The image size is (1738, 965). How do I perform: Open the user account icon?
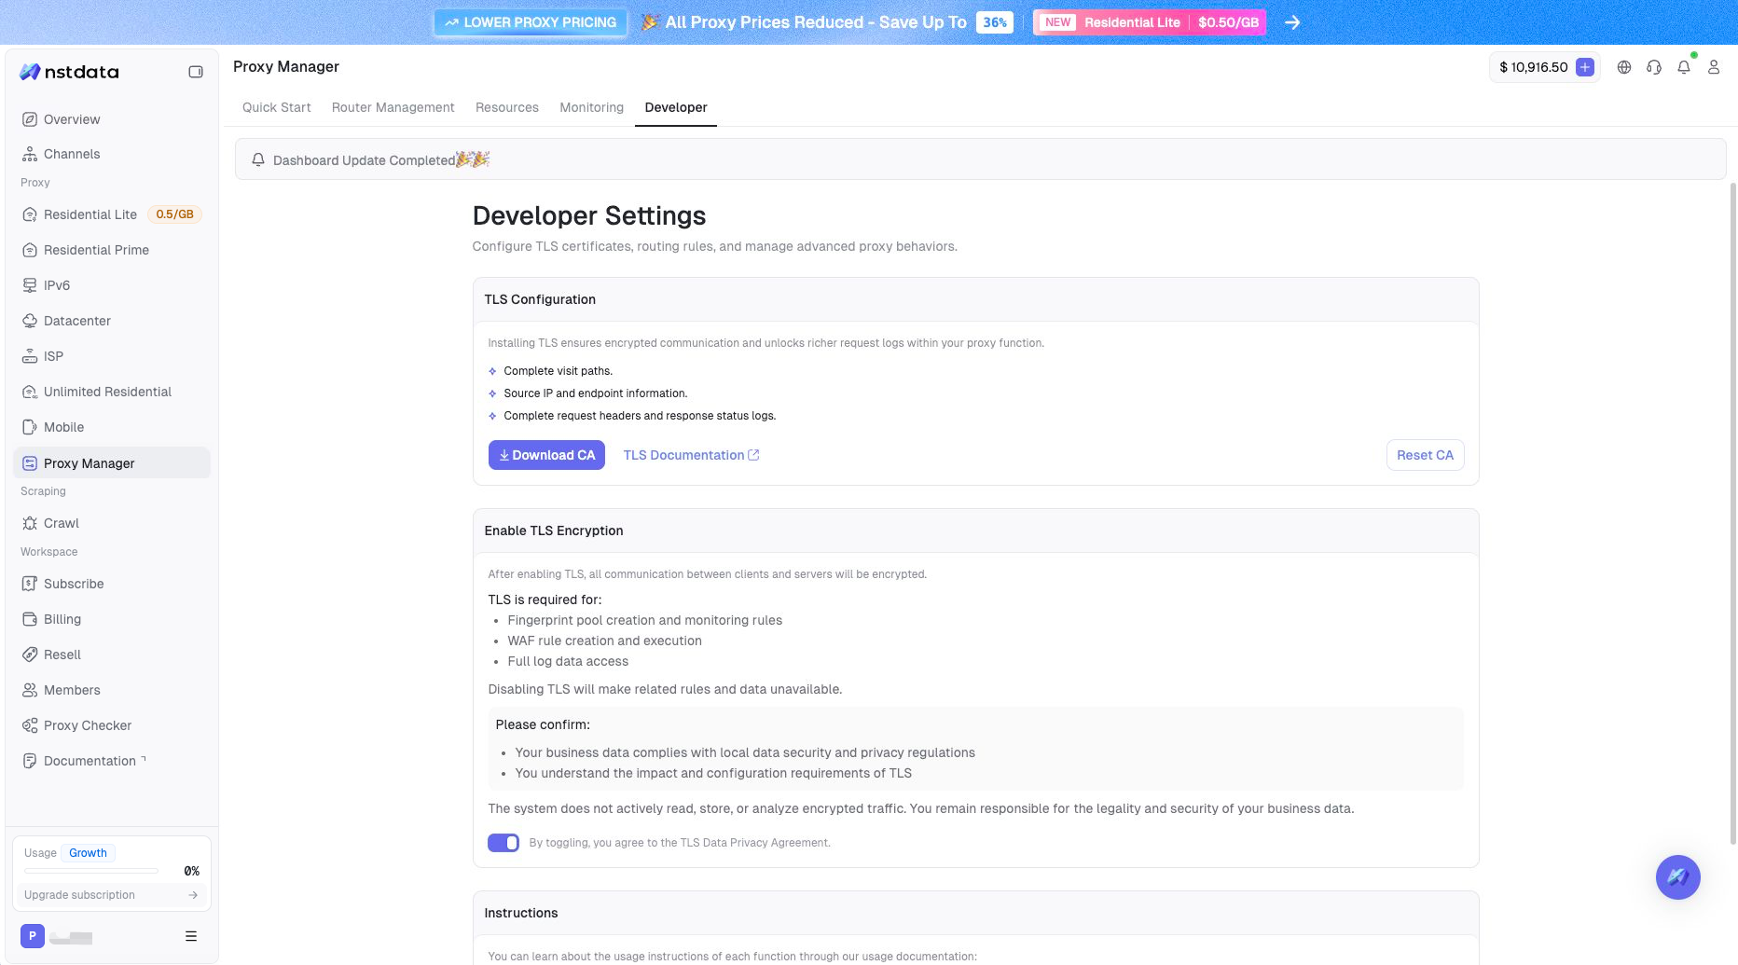point(1714,67)
